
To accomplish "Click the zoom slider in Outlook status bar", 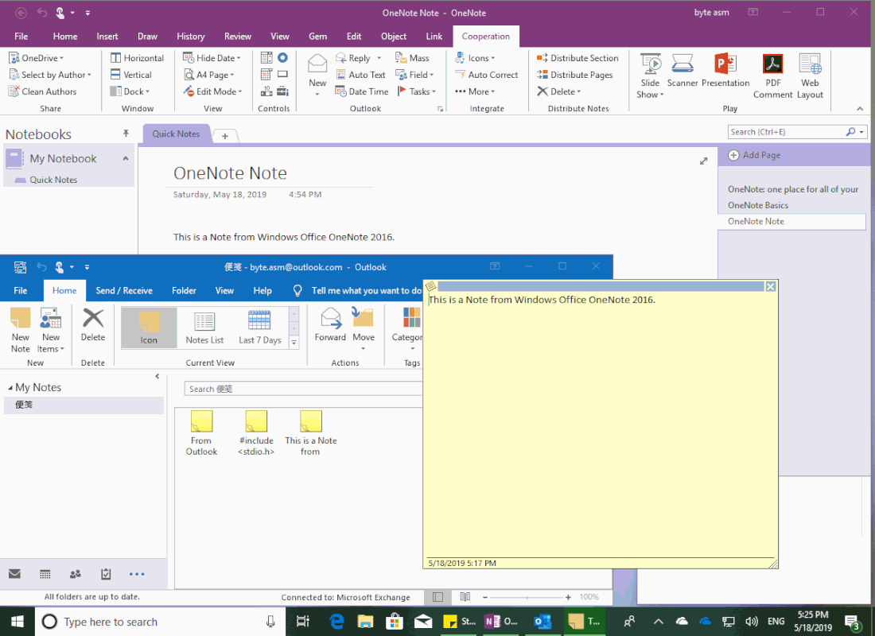I will [x=527, y=597].
